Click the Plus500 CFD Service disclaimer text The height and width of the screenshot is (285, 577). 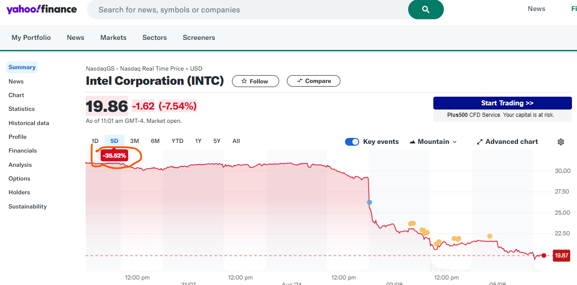tap(501, 115)
